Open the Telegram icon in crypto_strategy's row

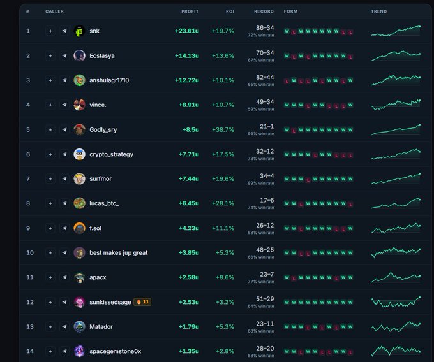pyautogui.click(x=64, y=154)
